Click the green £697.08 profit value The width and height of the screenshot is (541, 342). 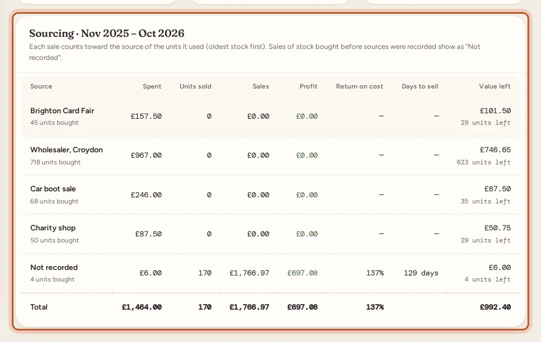click(x=302, y=273)
